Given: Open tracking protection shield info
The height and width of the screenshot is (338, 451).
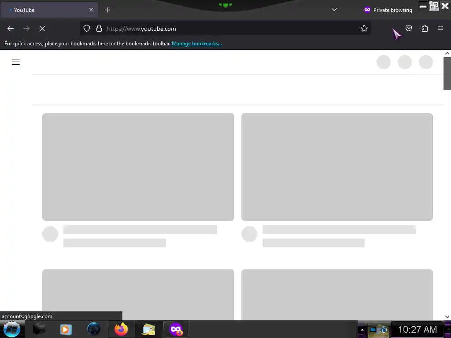Looking at the screenshot, I should click(x=87, y=29).
